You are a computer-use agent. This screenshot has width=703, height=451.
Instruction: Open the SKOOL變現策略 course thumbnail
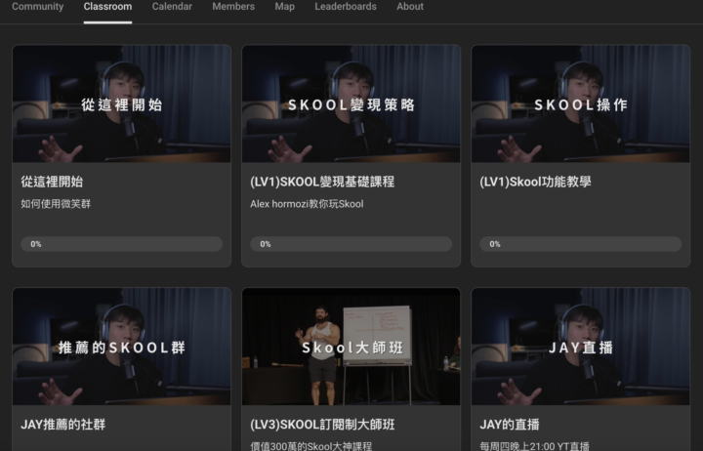click(x=351, y=103)
